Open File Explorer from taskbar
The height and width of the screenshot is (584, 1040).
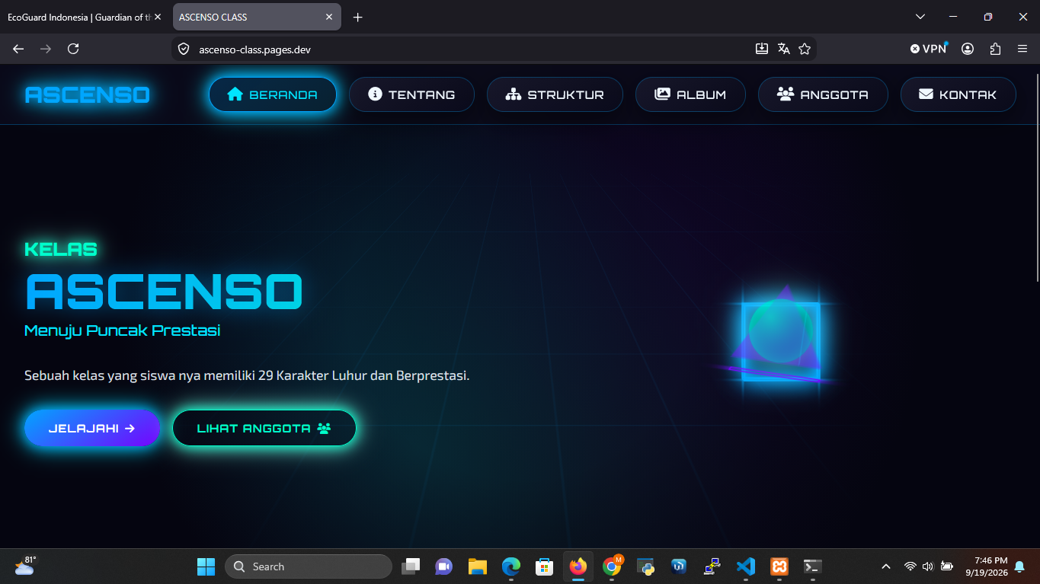478,566
